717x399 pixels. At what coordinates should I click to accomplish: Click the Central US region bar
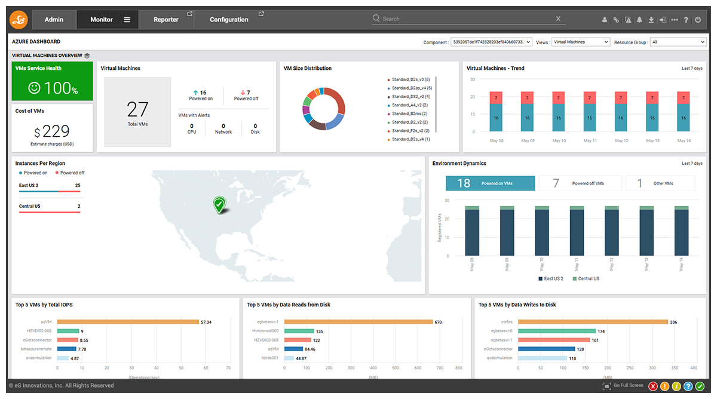50,212
